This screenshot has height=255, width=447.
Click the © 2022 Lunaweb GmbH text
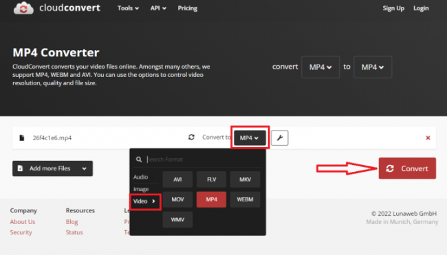[404, 213]
